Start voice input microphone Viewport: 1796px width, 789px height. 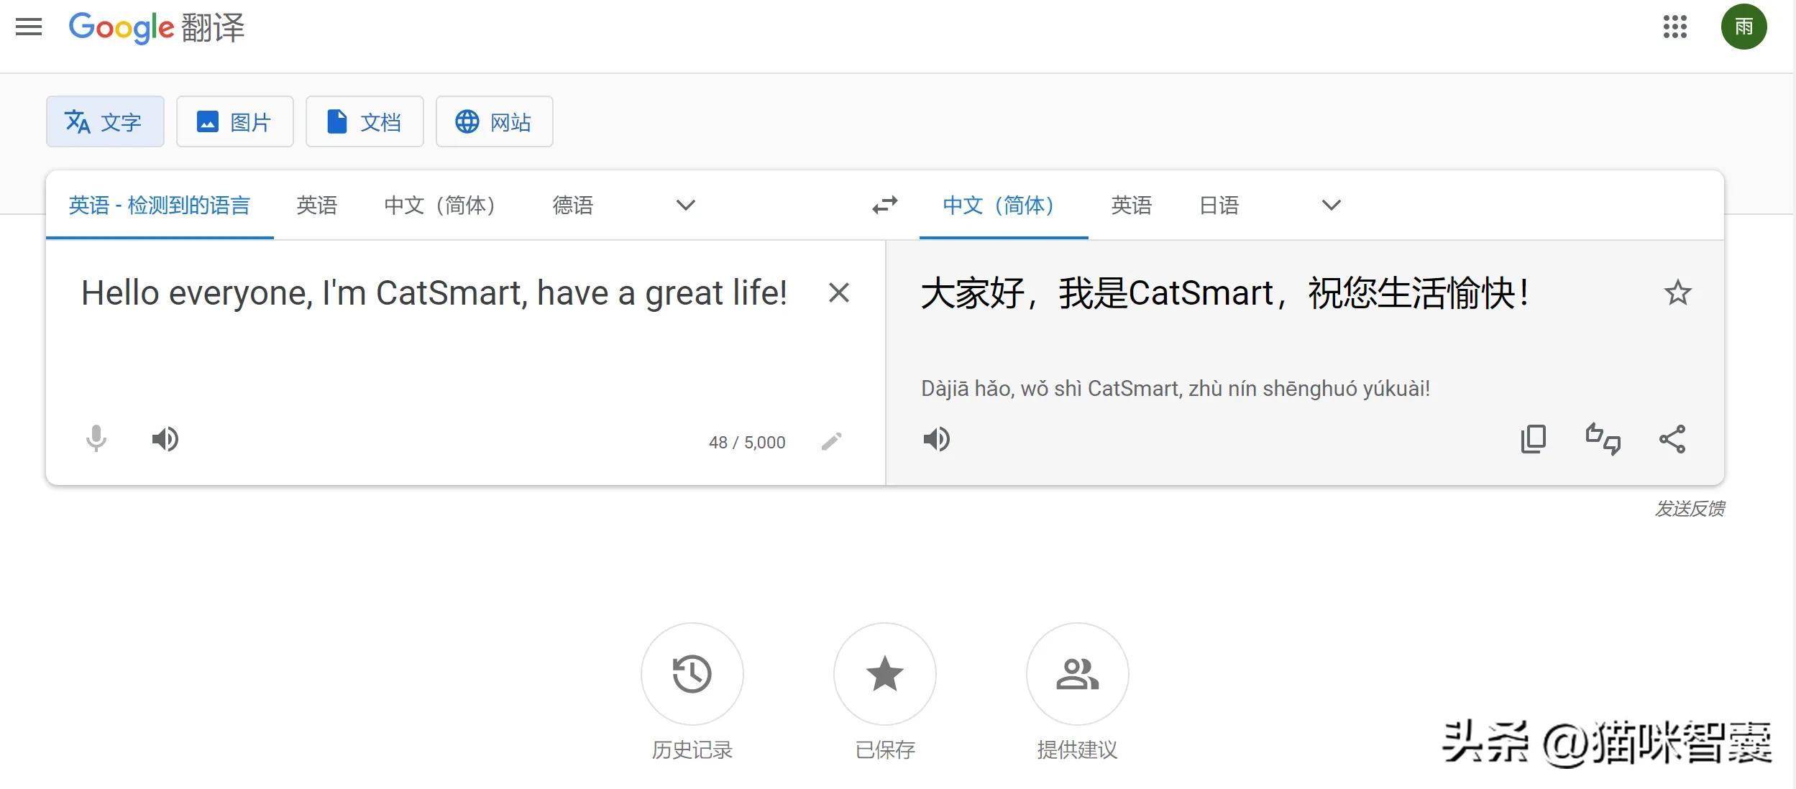pyautogui.click(x=96, y=438)
